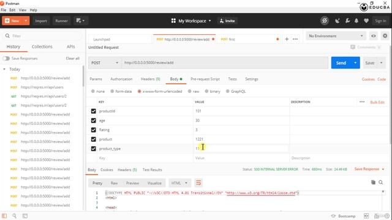Uncheck the product row checkbox
This screenshot has height=220, width=392.
93,139
